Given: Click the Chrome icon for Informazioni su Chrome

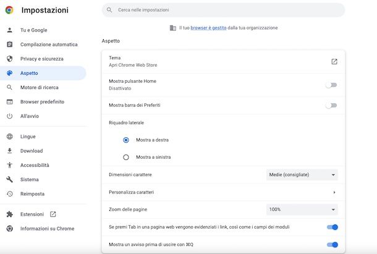Looking at the screenshot, I should pyautogui.click(x=10, y=229).
